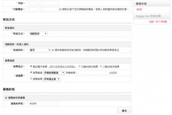
Task: Click the 手機條碼 input field
Action: pyautogui.click(x=92, y=73)
